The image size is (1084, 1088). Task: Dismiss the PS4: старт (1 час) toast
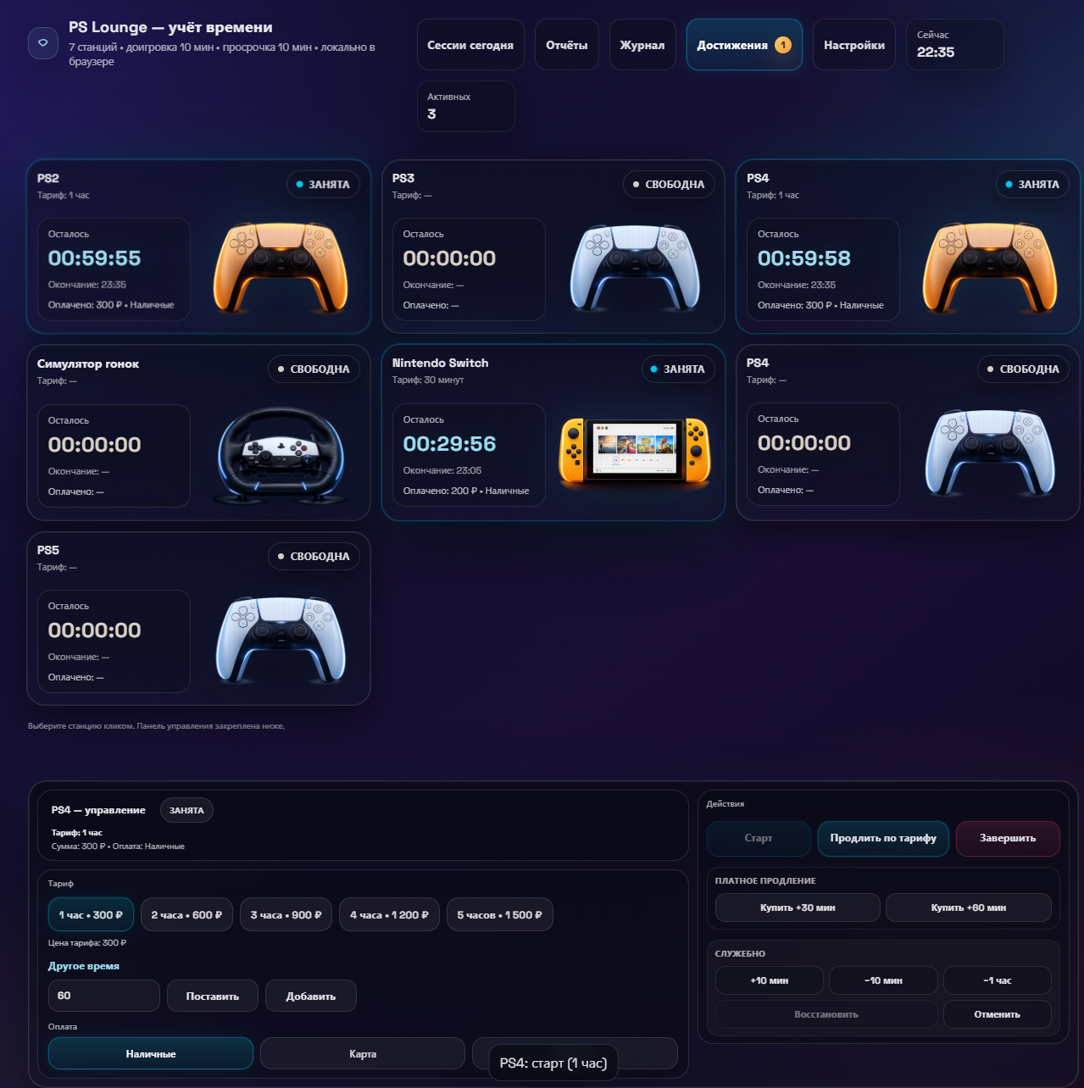(553, 1063)
